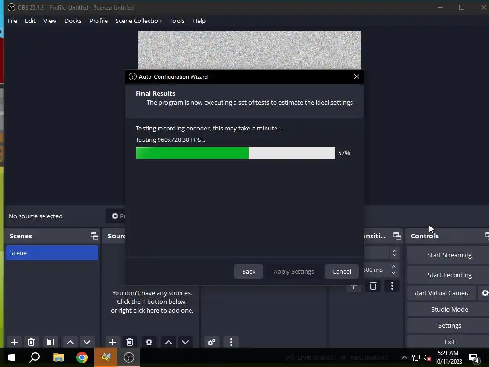
Task: Open the Scene Collection menu
Action: click(x=138, y=21)
